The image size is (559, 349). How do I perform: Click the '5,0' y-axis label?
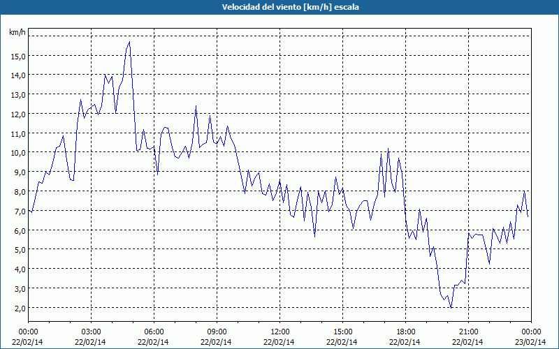click(x=20, y=250)
